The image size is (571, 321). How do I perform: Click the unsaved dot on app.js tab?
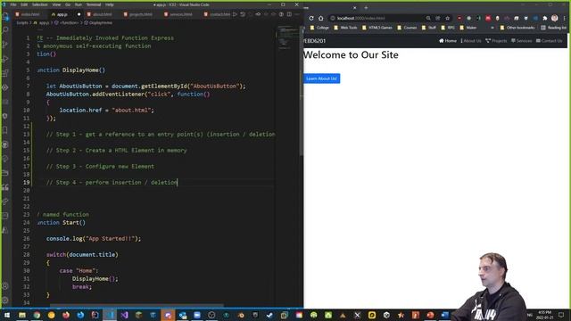[x=79, y=14]
